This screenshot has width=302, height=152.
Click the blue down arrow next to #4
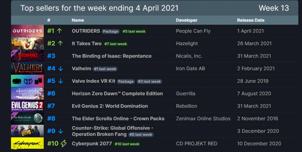60,68
